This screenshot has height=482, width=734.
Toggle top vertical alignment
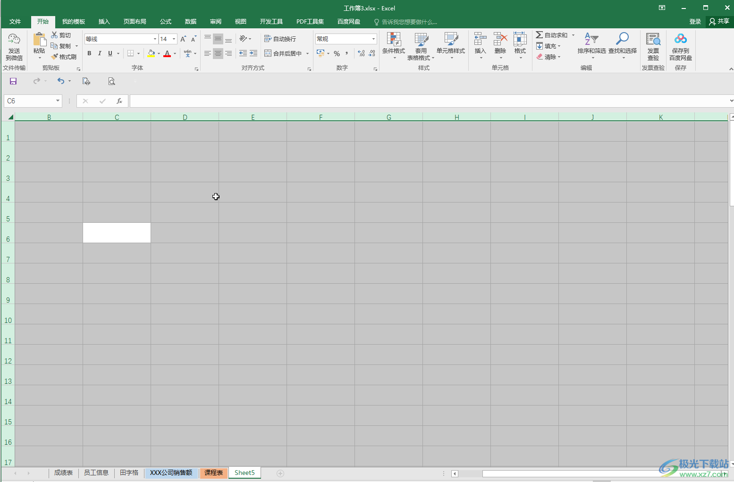coord(208,39)
